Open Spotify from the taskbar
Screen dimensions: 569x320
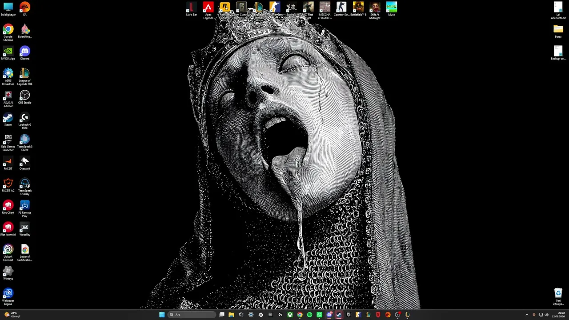pyautogui.click(x=309, y=315)
